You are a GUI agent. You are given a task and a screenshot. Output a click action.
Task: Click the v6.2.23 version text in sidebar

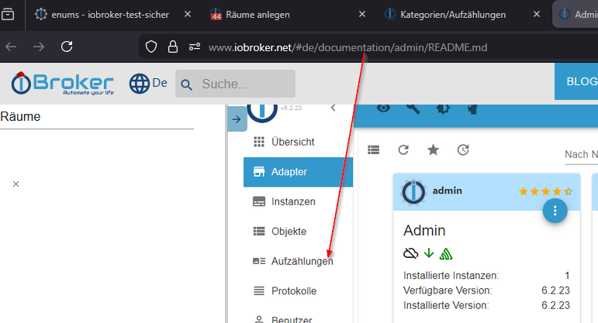click(291, 108)
